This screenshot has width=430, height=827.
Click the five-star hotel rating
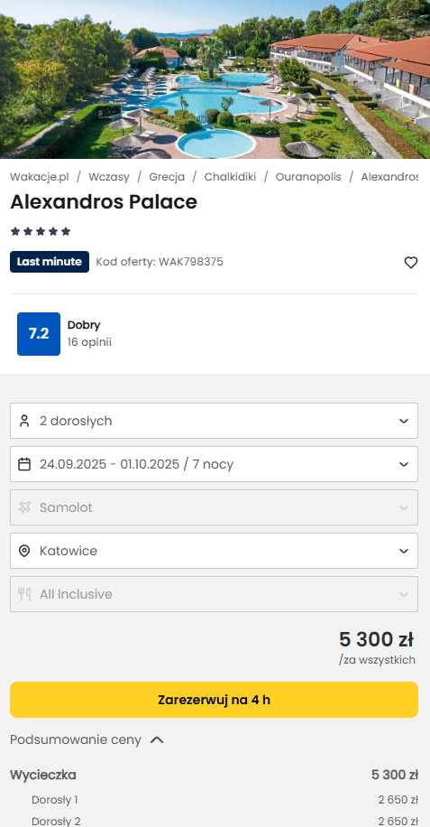coord(41,231)
